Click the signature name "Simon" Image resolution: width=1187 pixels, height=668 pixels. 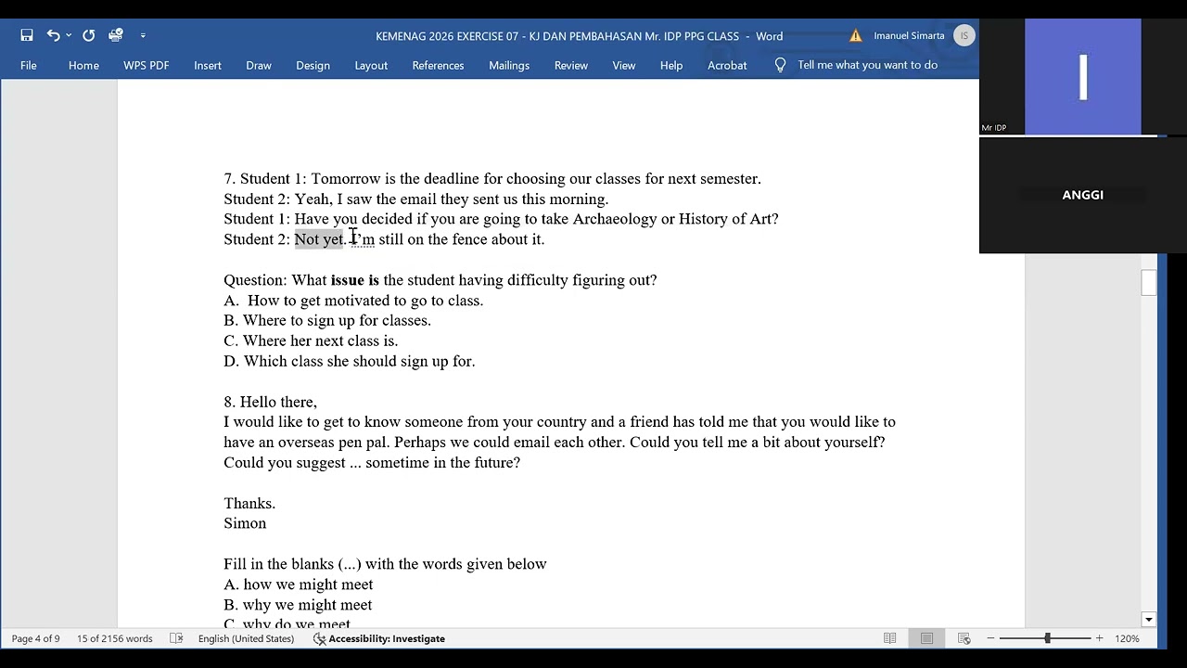point(245,523)
